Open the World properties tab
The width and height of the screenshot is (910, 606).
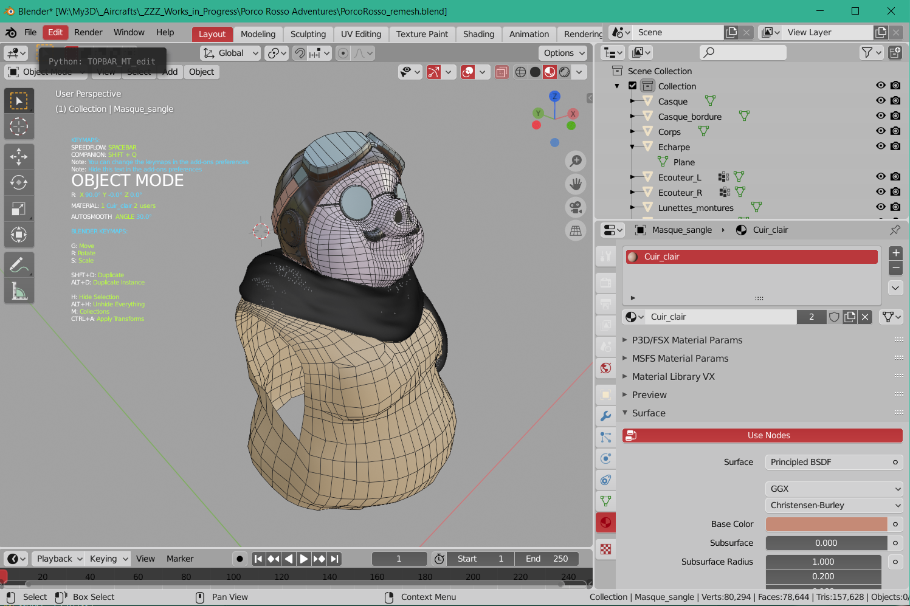coord(605,368)
